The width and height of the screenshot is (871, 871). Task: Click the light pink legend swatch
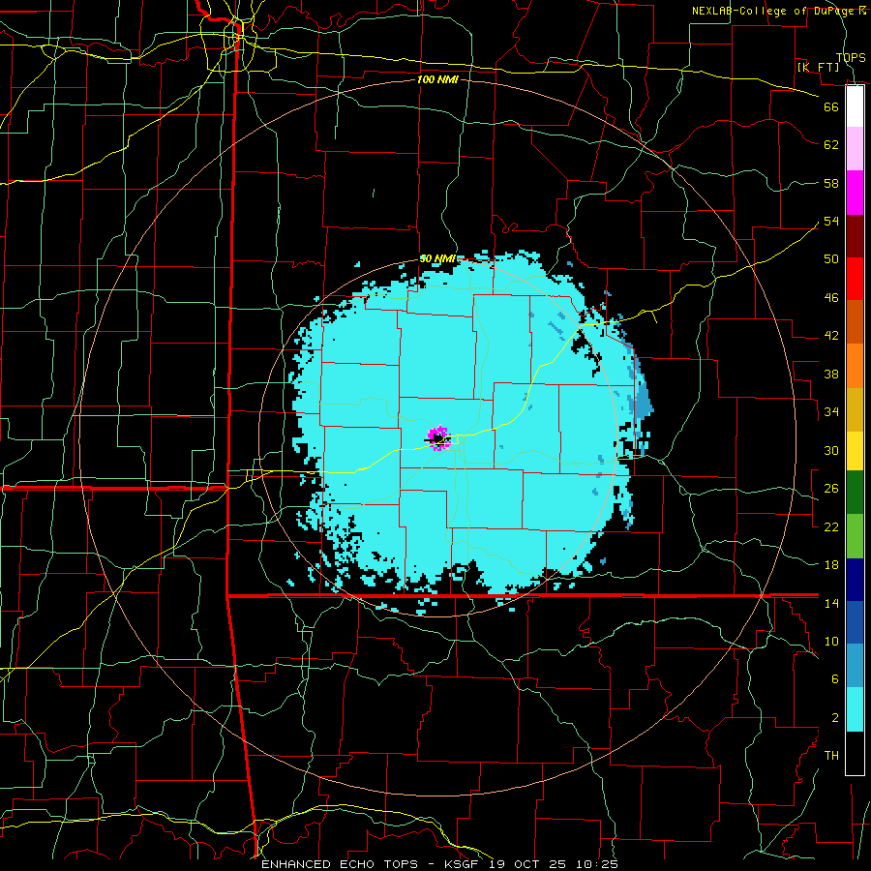click(x=855, y=149)
